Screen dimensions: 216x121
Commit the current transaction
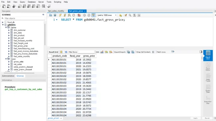[x=84, y=15]
